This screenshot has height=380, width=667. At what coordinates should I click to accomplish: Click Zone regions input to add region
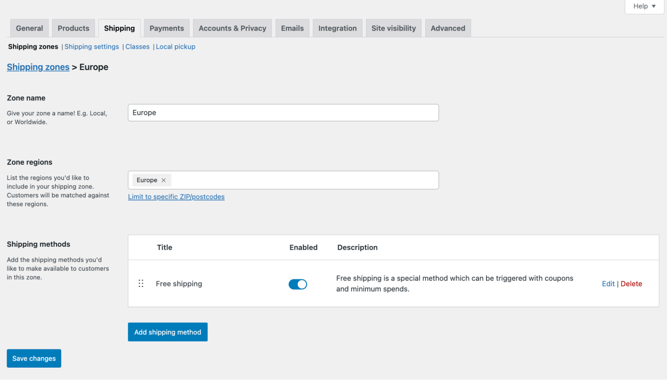coord(283,180)
